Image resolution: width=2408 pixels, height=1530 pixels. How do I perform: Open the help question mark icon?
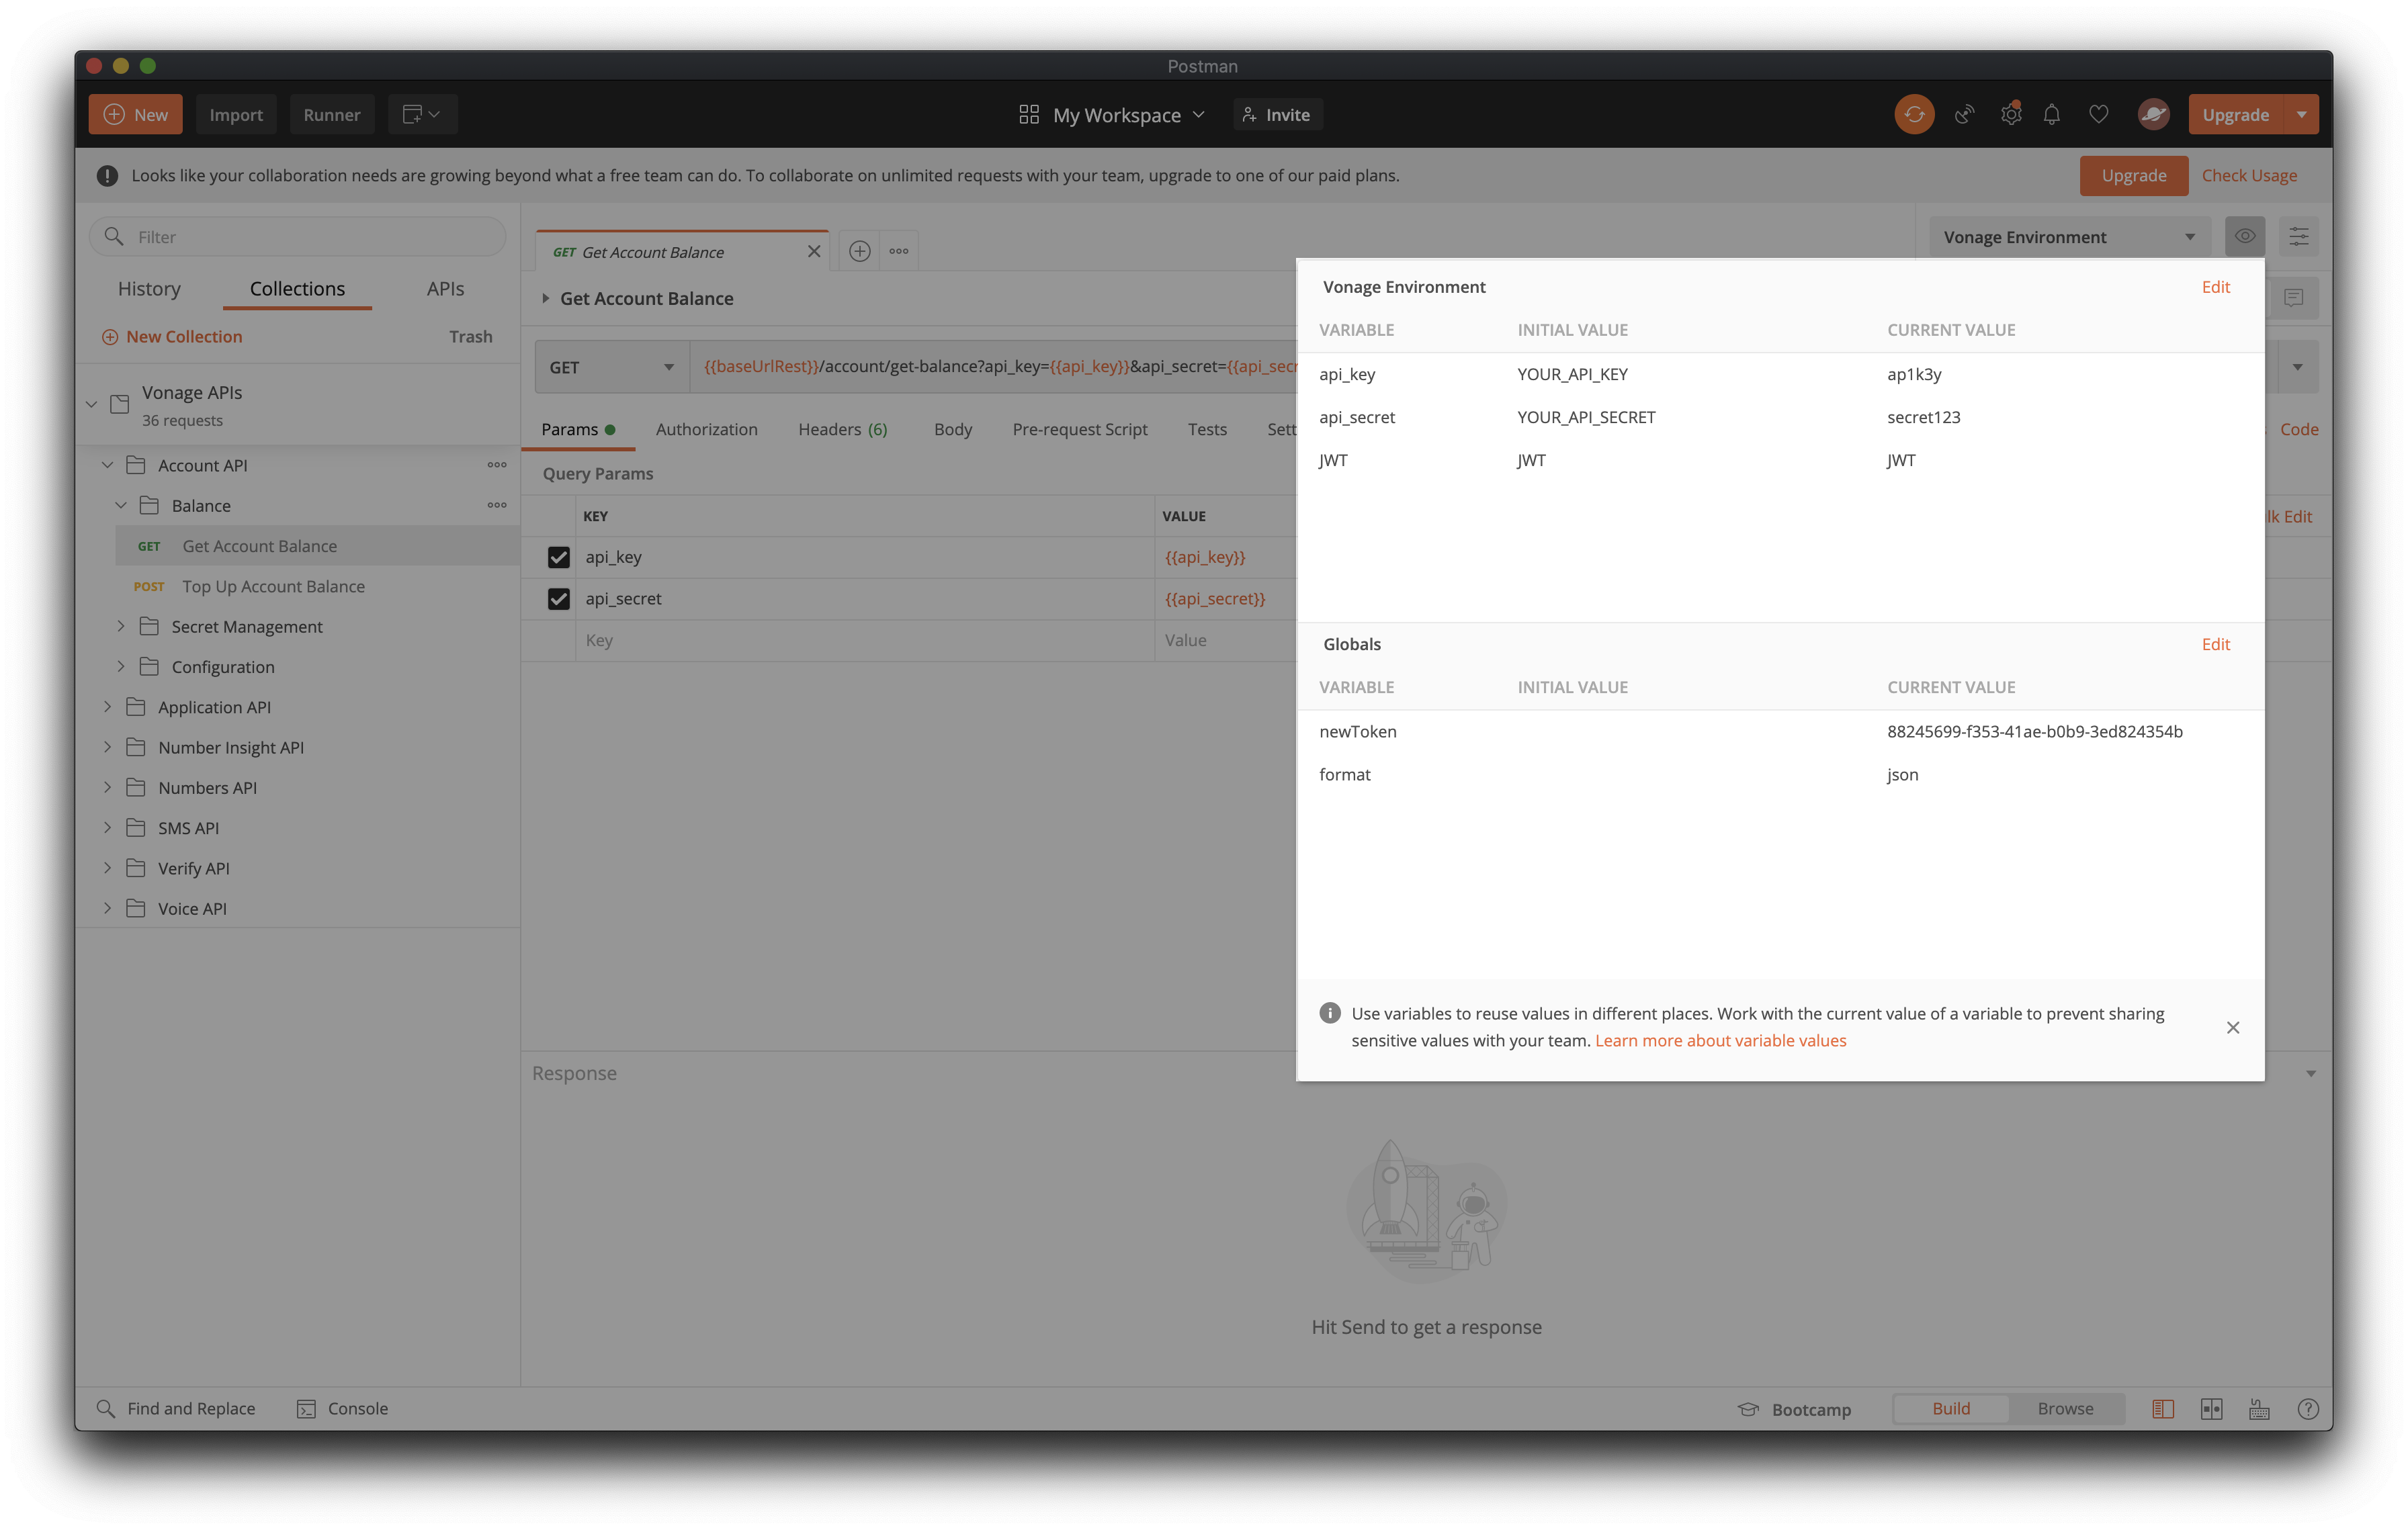tap(2308, 1409)
